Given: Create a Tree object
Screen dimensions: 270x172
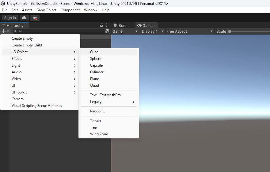Looking at the screenshot, I should click(x=109, y=127).
